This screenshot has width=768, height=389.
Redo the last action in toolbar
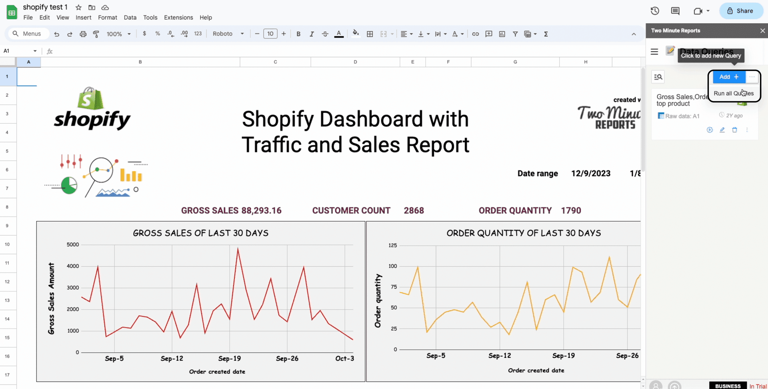[x=70, y=34]
